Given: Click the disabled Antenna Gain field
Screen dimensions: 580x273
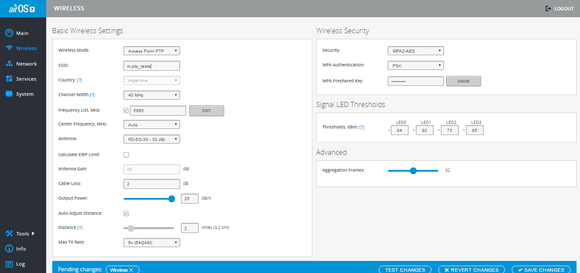Looking at the screenshot, I should 152,169.
